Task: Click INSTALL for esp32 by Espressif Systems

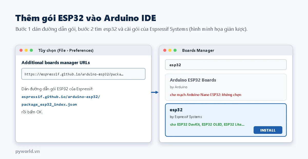Action: 268,130
